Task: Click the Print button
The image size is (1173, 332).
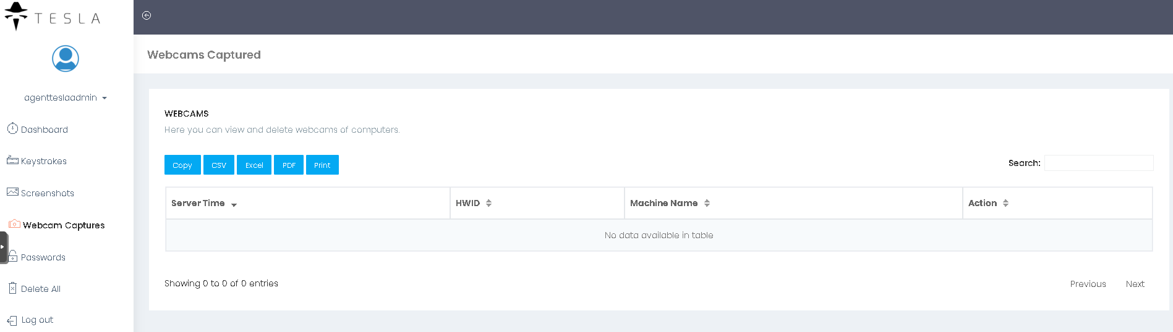Action: click(x=322, y=165)
